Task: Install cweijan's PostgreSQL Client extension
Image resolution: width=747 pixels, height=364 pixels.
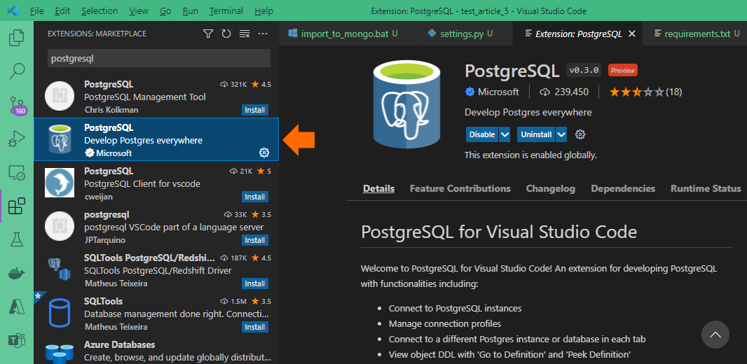Action: point(255,197)
